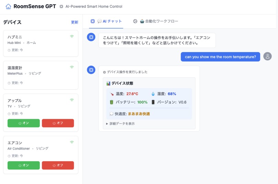The width and height of the screenshot is (278, 184).
Task: Switch to the AI チャット tab
Action: click(x=106, y=21)
